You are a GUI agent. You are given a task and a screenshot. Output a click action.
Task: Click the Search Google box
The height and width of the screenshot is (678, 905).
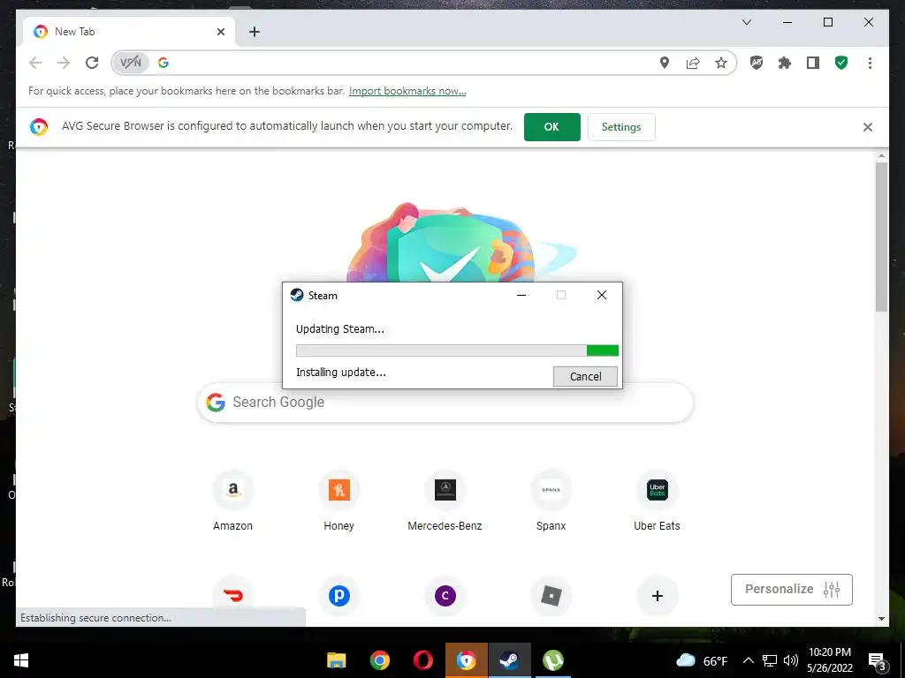(x=445, y=403)
